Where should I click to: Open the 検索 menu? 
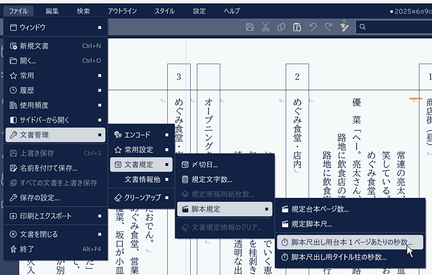point(83,11)
